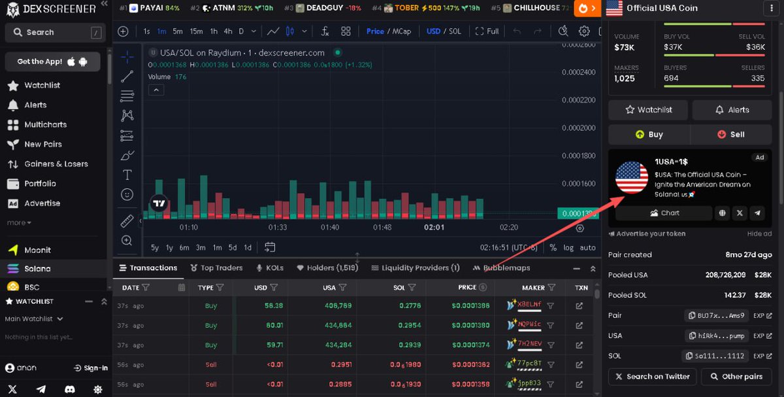Viewport: 784px width, 397px height.
Task: Open the go-to-date calendar
Action: (270, 247)
